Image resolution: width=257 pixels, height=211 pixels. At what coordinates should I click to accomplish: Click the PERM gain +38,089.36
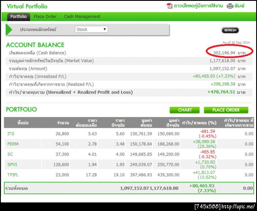pos(204,142)
